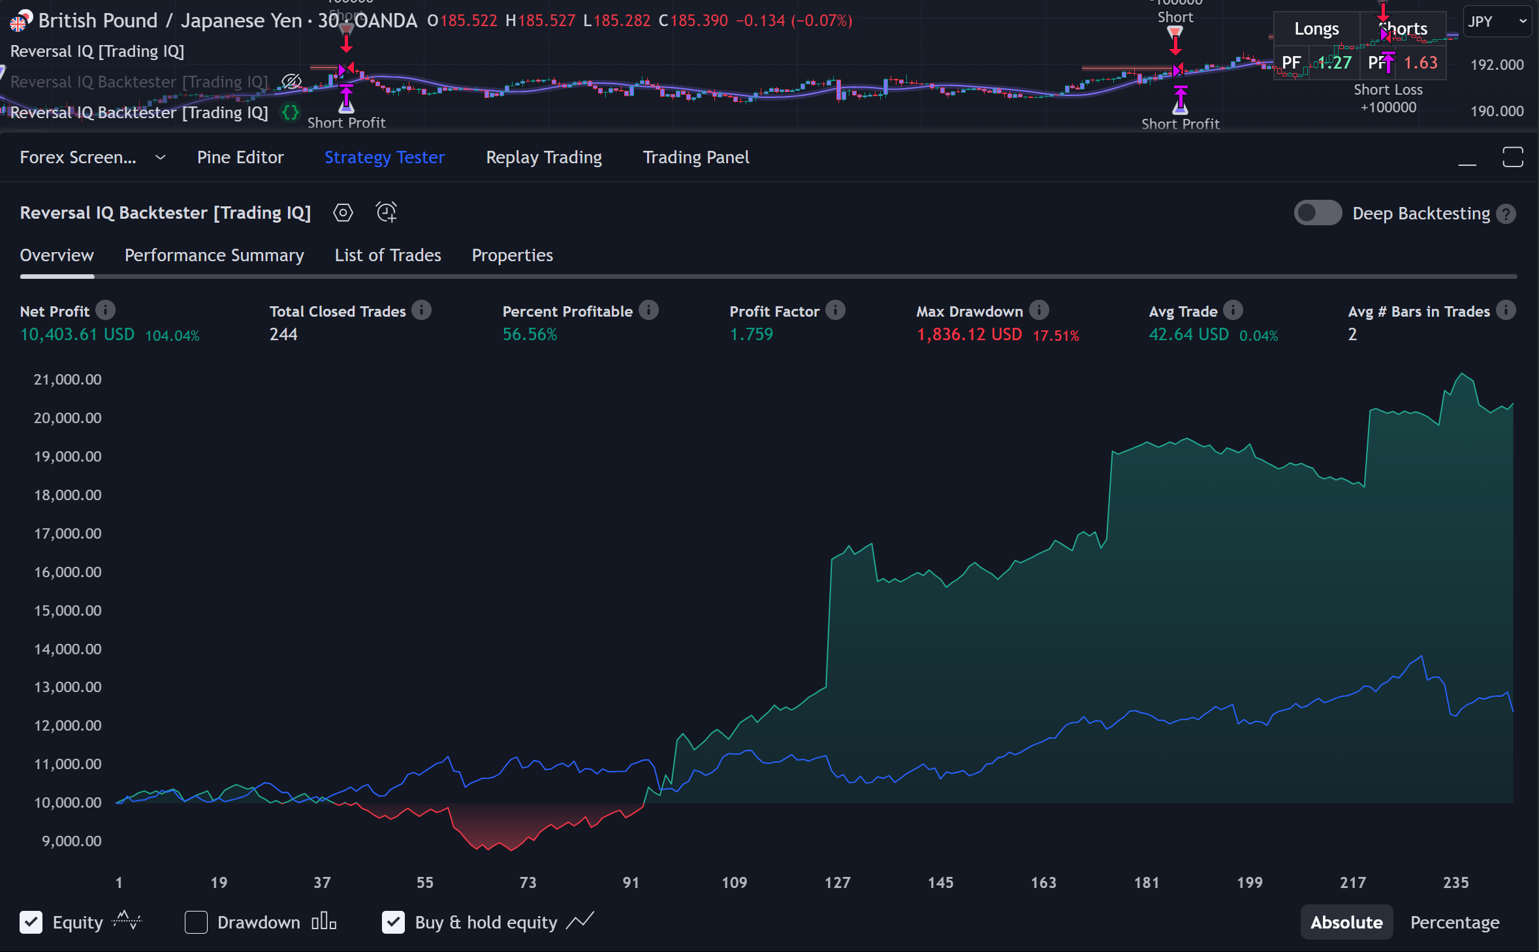This screenshot has width=1539, height=952.
Task: Click Avg Trade info icon
Action: tap(1233, 310)
